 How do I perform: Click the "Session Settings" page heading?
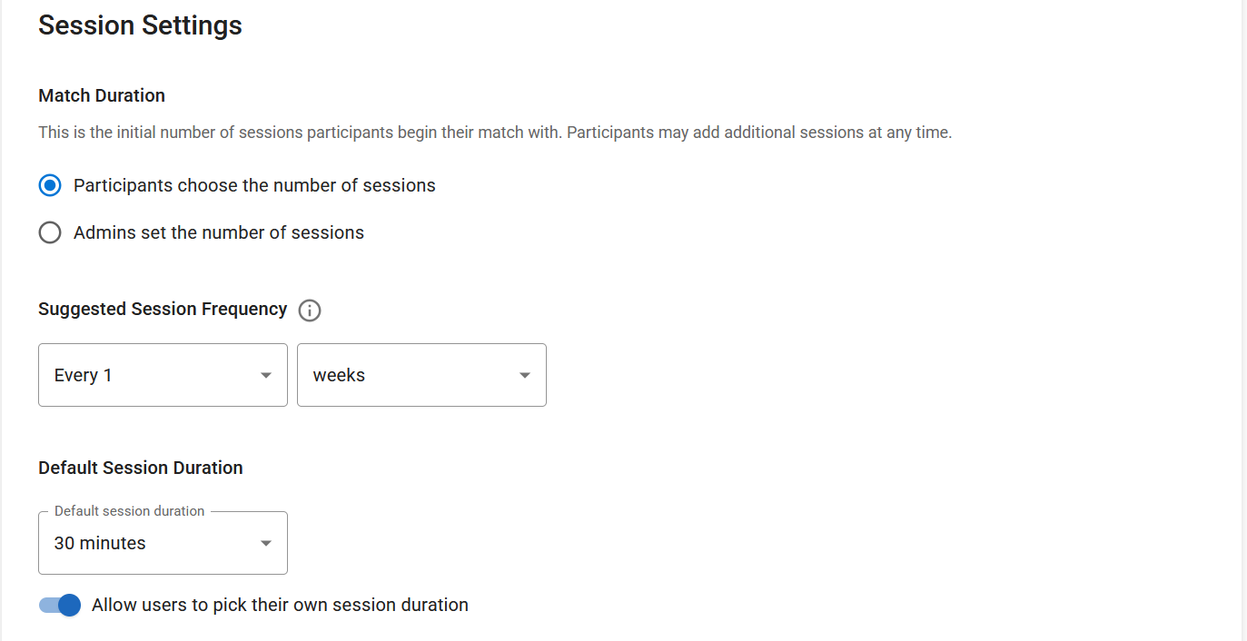(140, 25)
